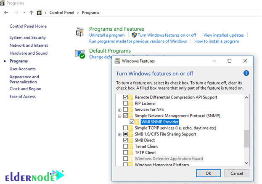Click the folder icon beside Simple Network Management Protocol

[x=131, y=116]
